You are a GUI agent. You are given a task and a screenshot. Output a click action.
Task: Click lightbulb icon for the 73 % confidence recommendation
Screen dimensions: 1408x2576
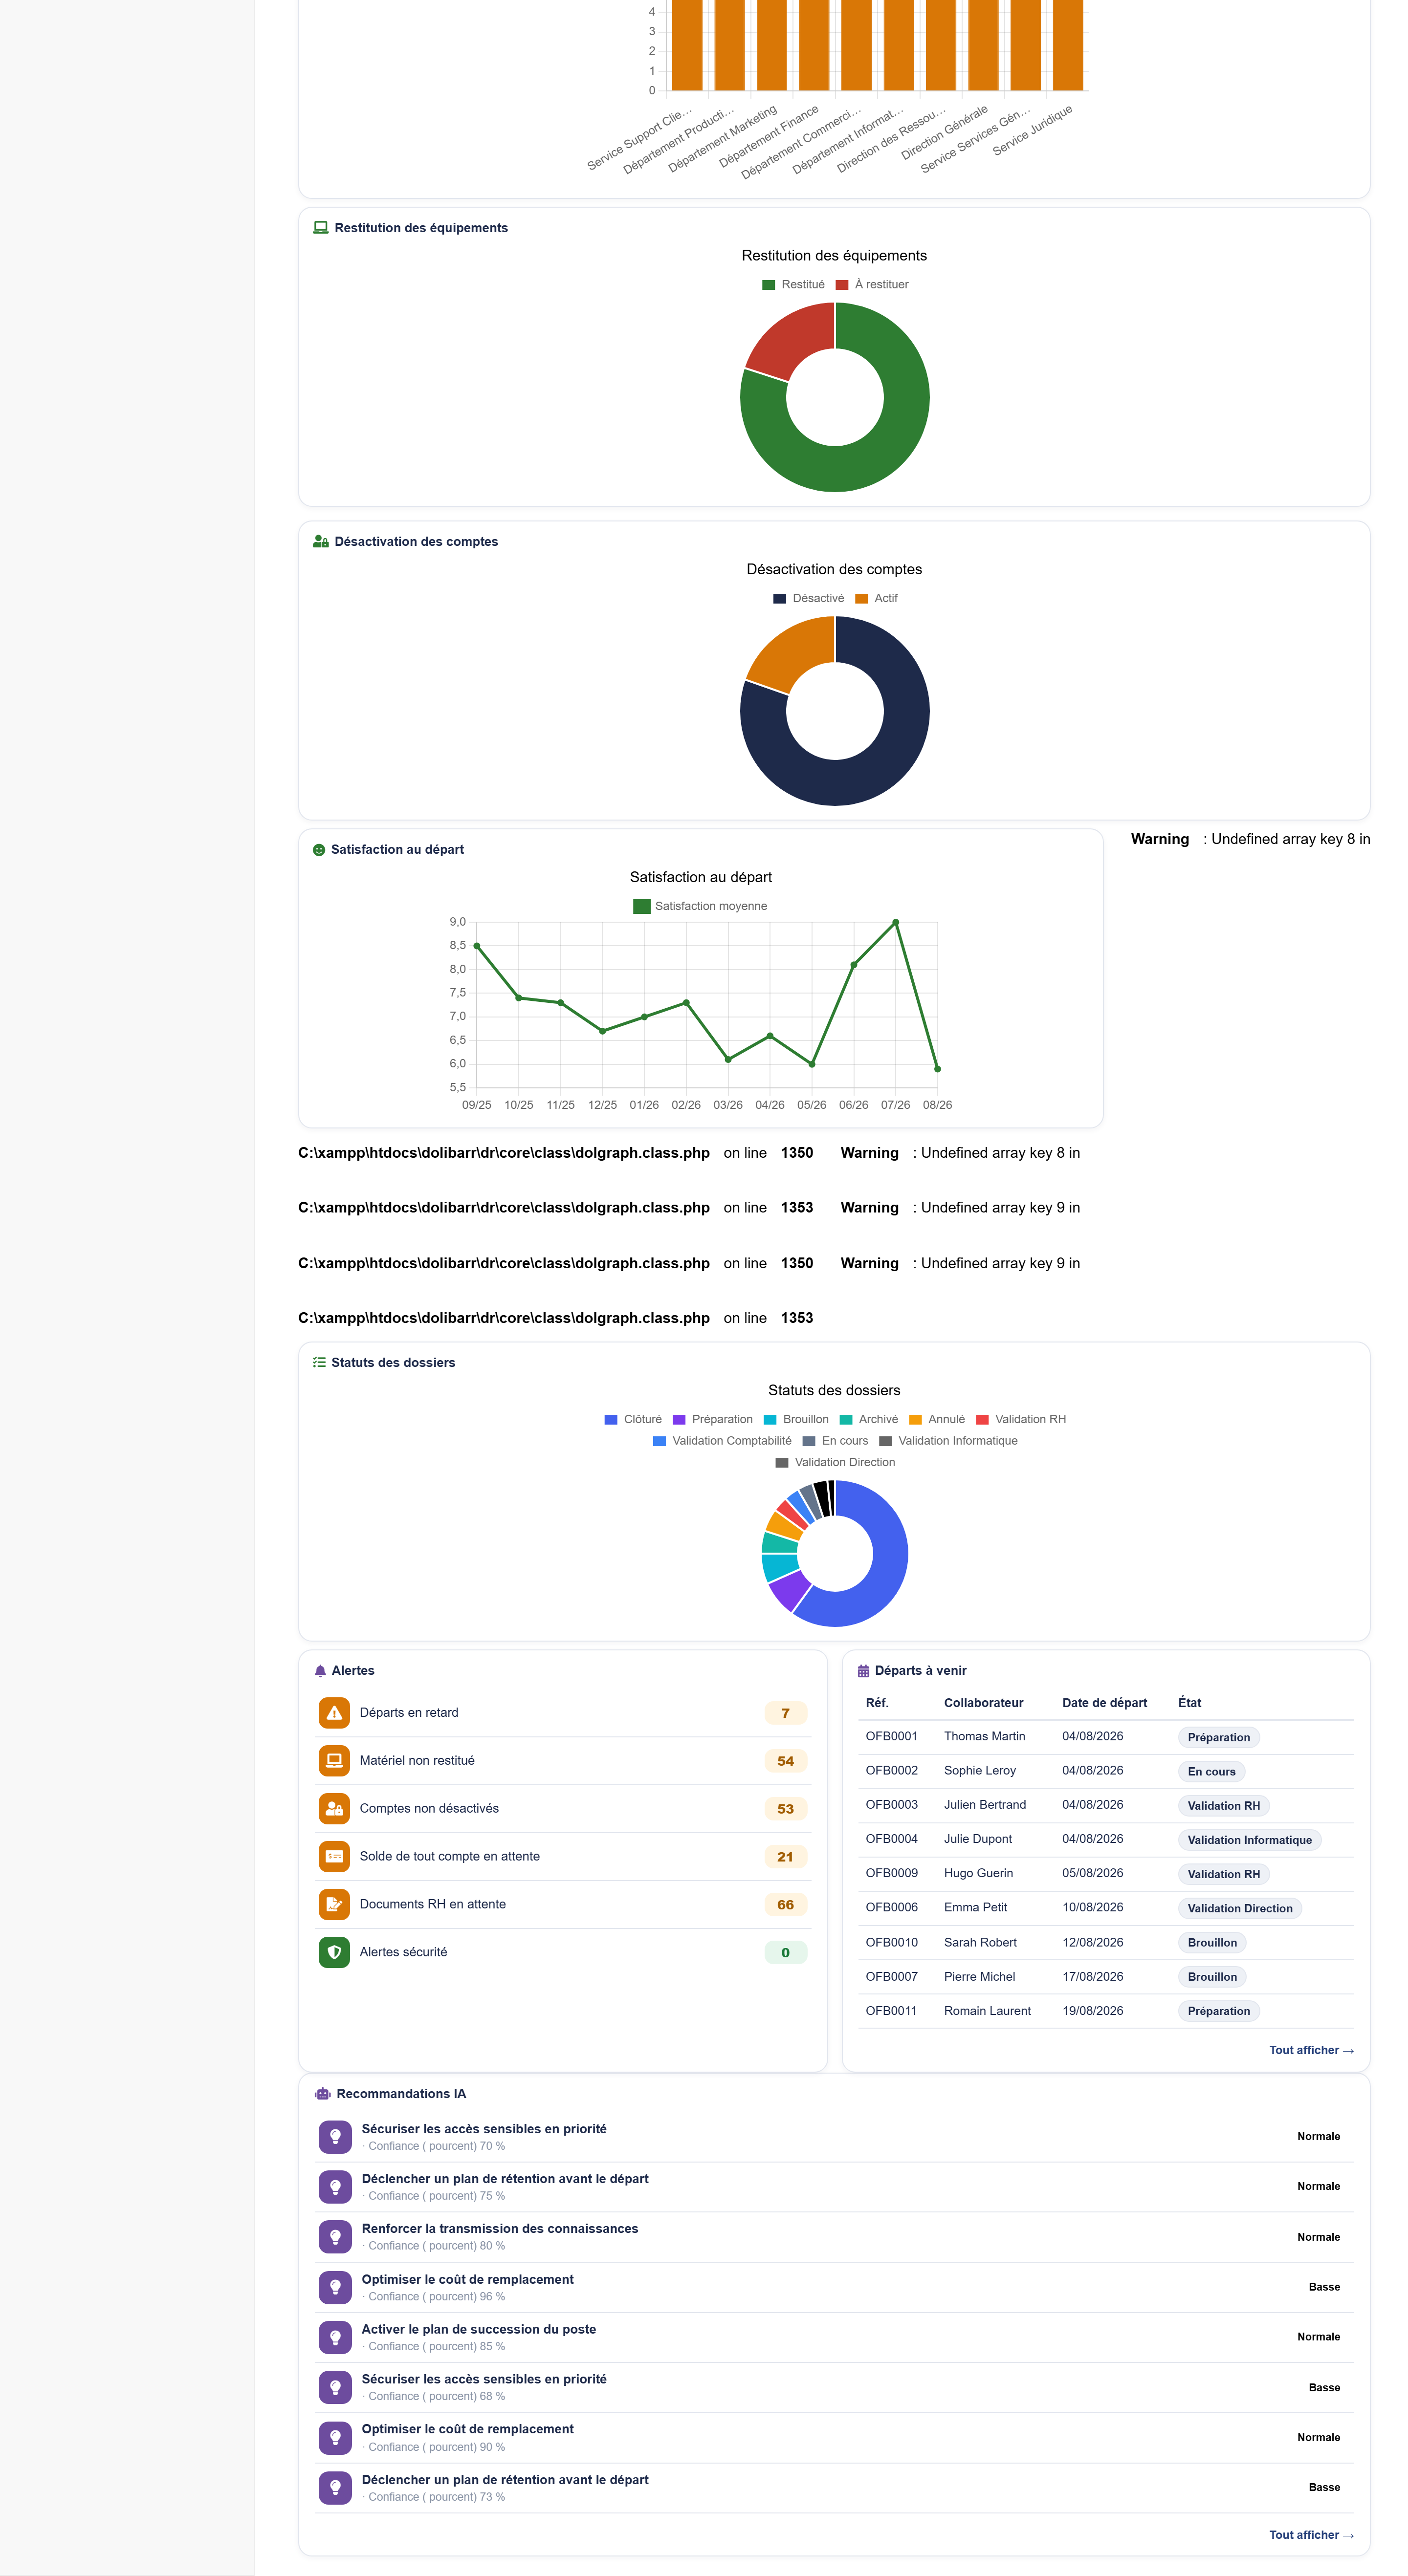pos(335,2488)
